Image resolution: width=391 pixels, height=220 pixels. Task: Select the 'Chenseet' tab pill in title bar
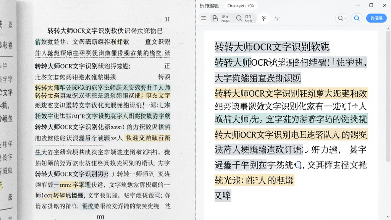241,6
